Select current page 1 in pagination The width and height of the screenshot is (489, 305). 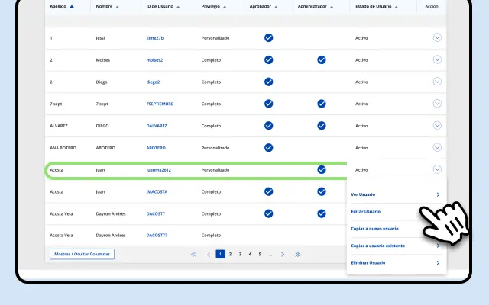(220, 254)
